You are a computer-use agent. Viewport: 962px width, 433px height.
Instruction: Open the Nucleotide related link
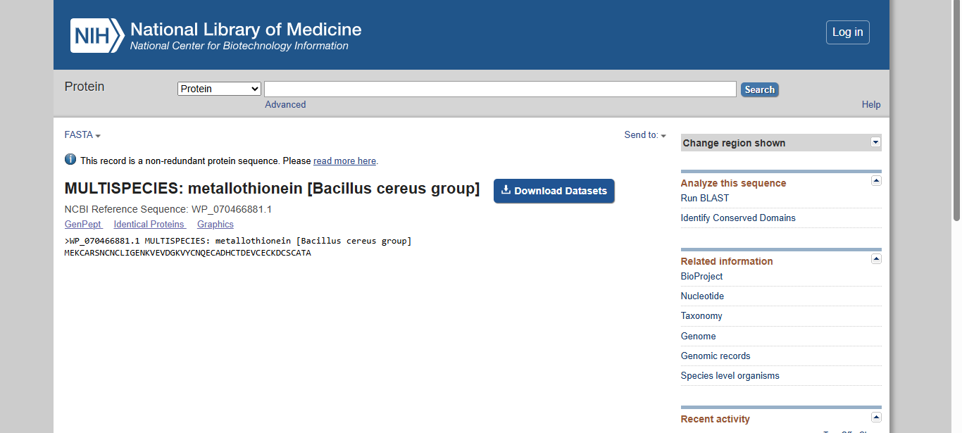click(x=702, y=296)
